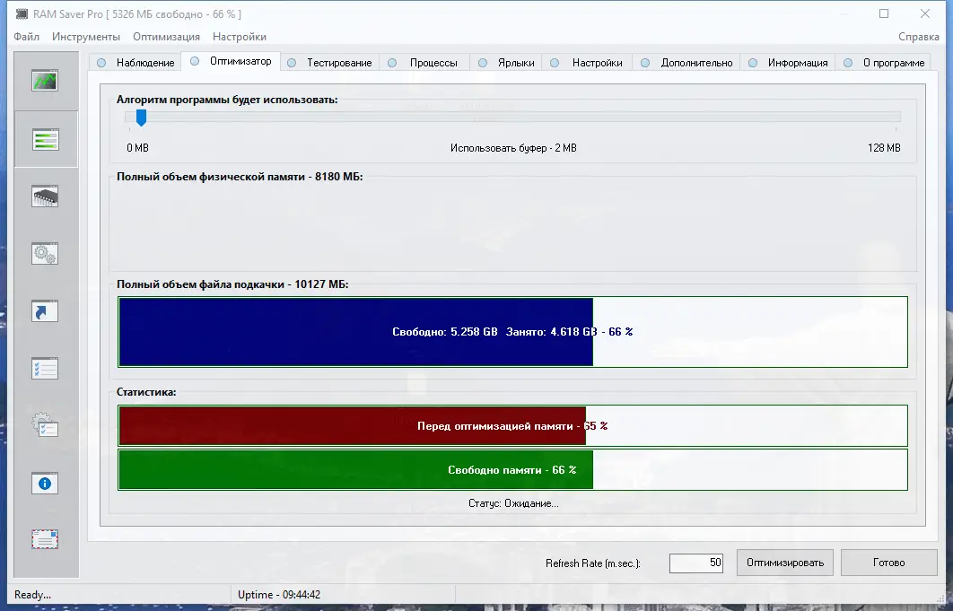
Task: Open the Файл menu
Action: pyautogui.click(x=26, y=37)
